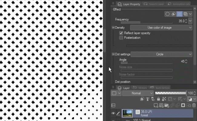Click the forest layer pen edit icon
Image resolution: width=197 pixels, height=121 pixels.
point(118,113)
